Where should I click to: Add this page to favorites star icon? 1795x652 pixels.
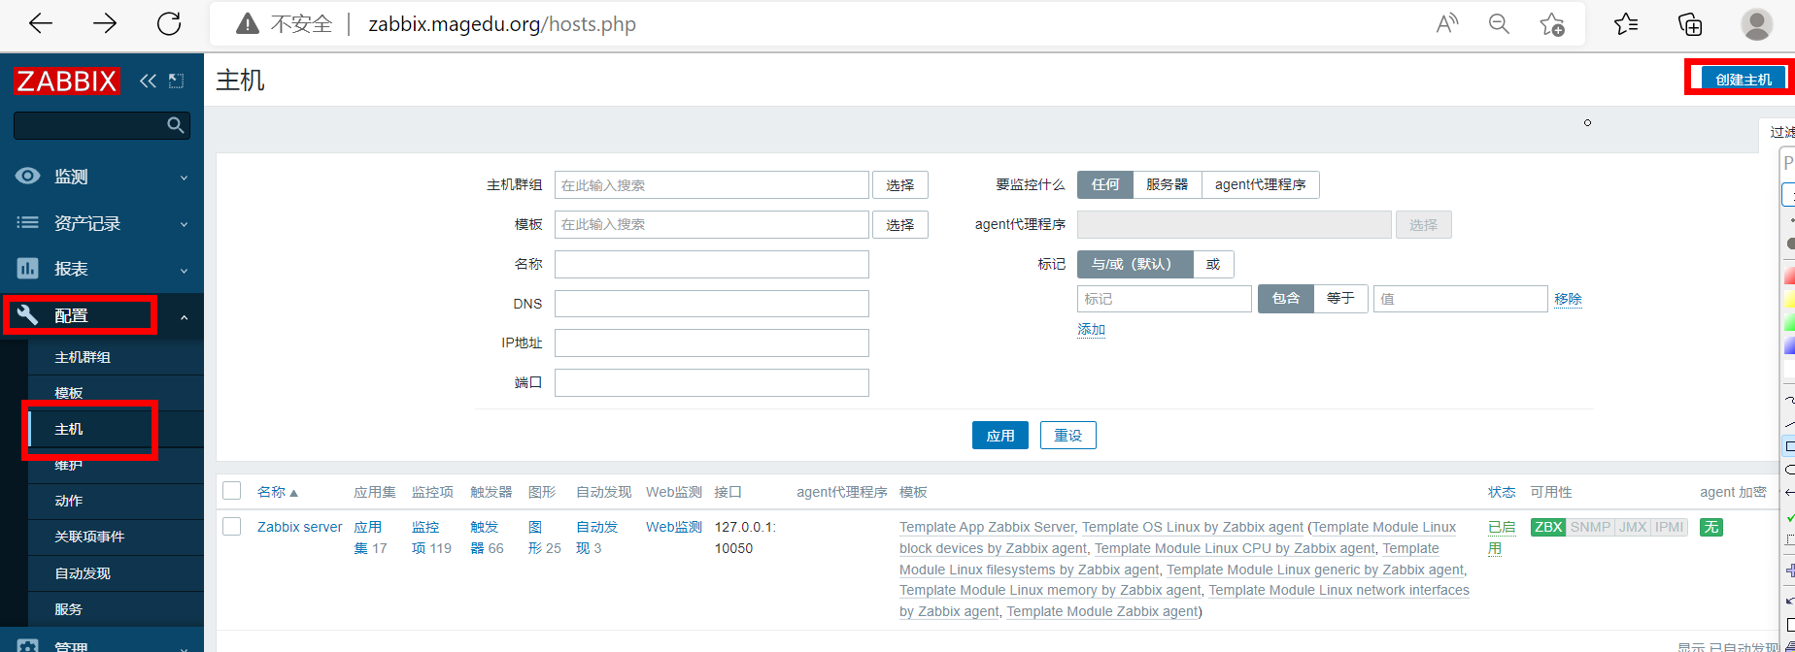1552,24
